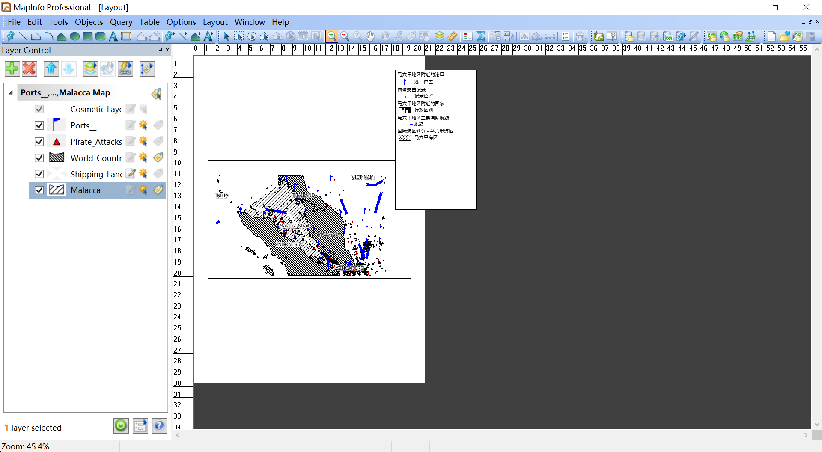
Task: Toggle visibility checkbox of Malacca layer
Action: [39, 190]
